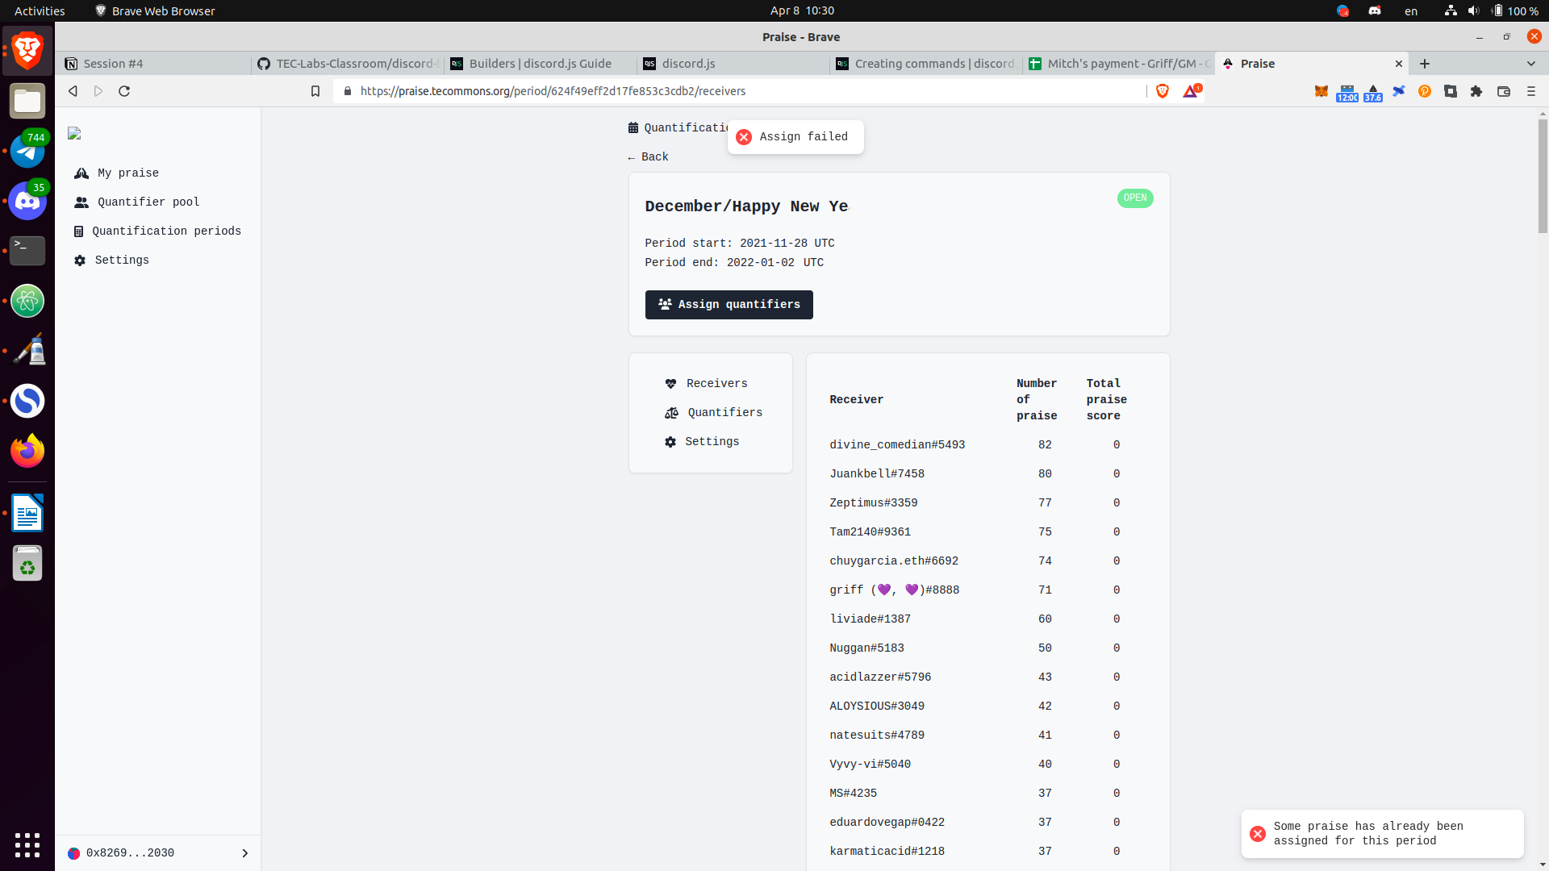Adjust the system volume indicator
This screenshot has height=871, width=1549.
click(1473, 10)
